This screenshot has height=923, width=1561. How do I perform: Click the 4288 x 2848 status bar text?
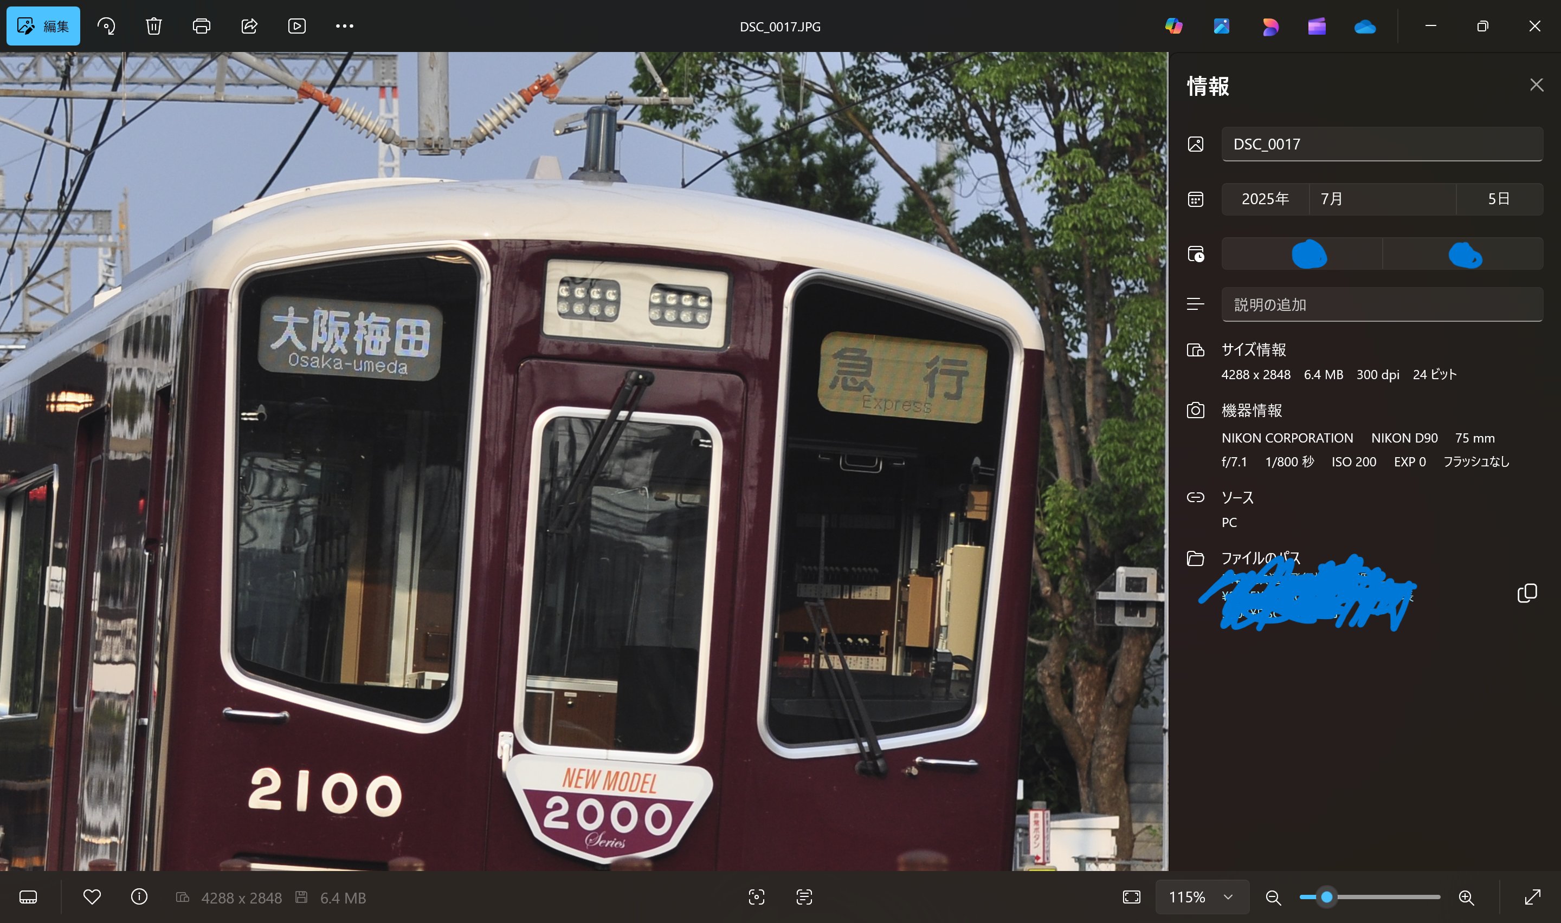[241, 898]
